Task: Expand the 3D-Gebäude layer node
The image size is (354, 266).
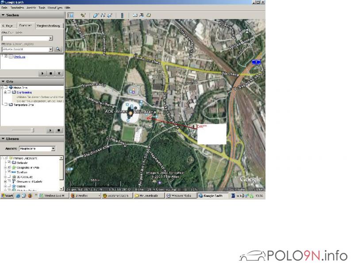Action: 5,177
